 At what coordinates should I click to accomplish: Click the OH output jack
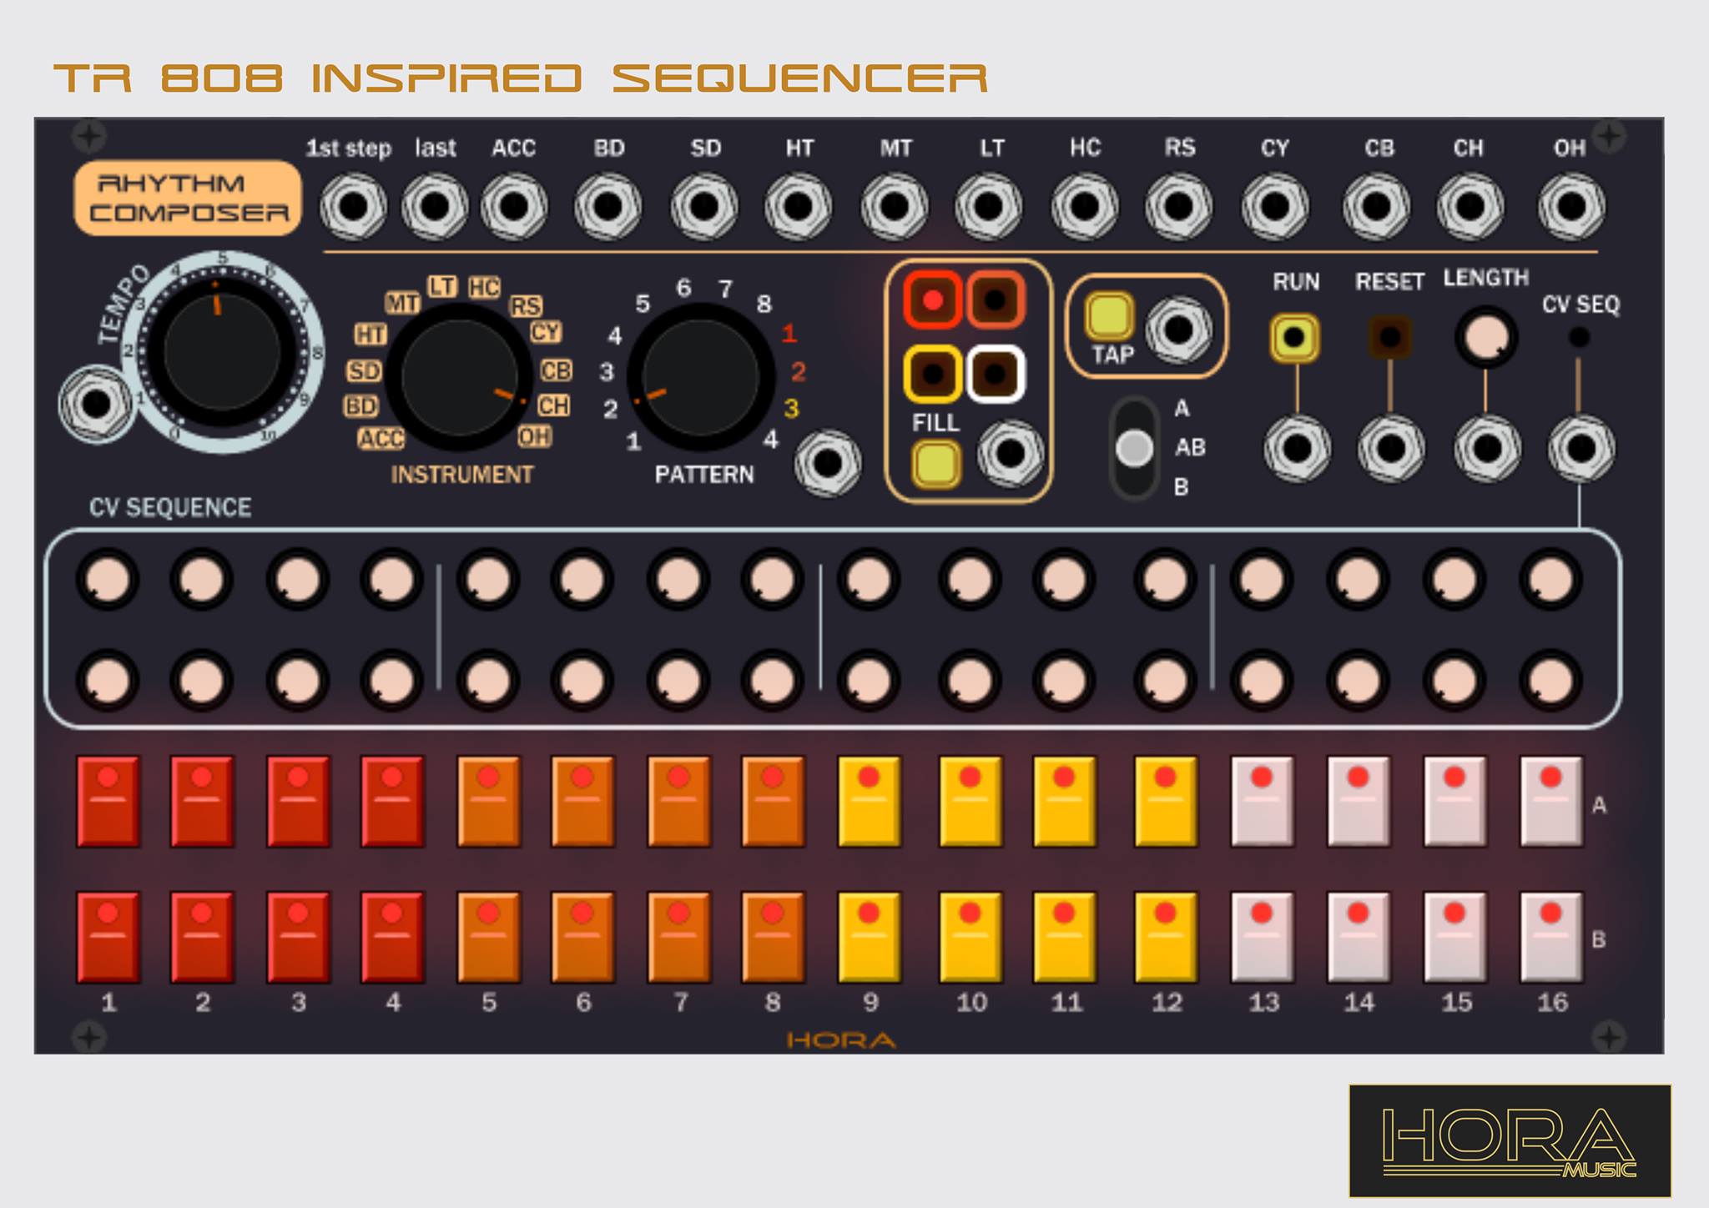tap(1569, 203)
